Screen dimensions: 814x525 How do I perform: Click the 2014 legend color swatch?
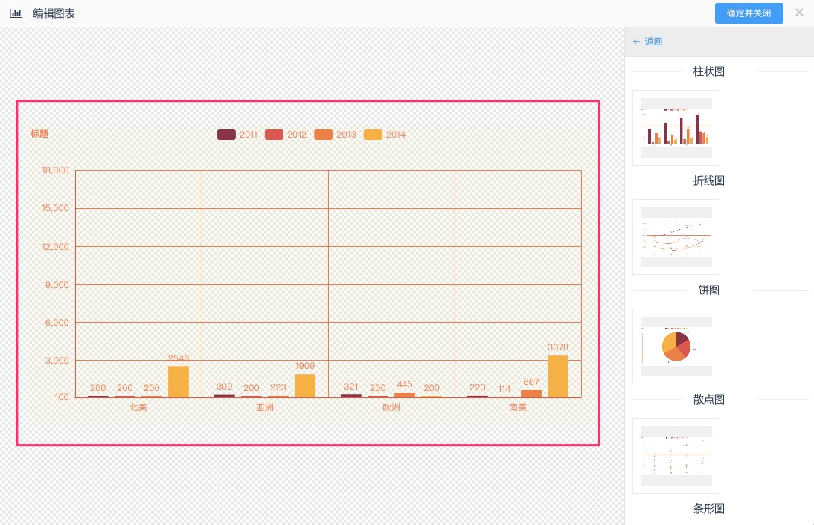click(373, 135)
